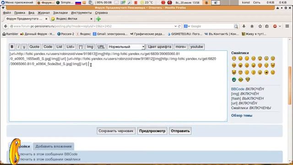Insert the green Mr. Green smiley
Viewport: 293px width, 165px height.
(x=234, y=80)
